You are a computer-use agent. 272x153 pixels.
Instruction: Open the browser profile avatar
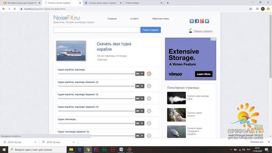pos(263,9)
